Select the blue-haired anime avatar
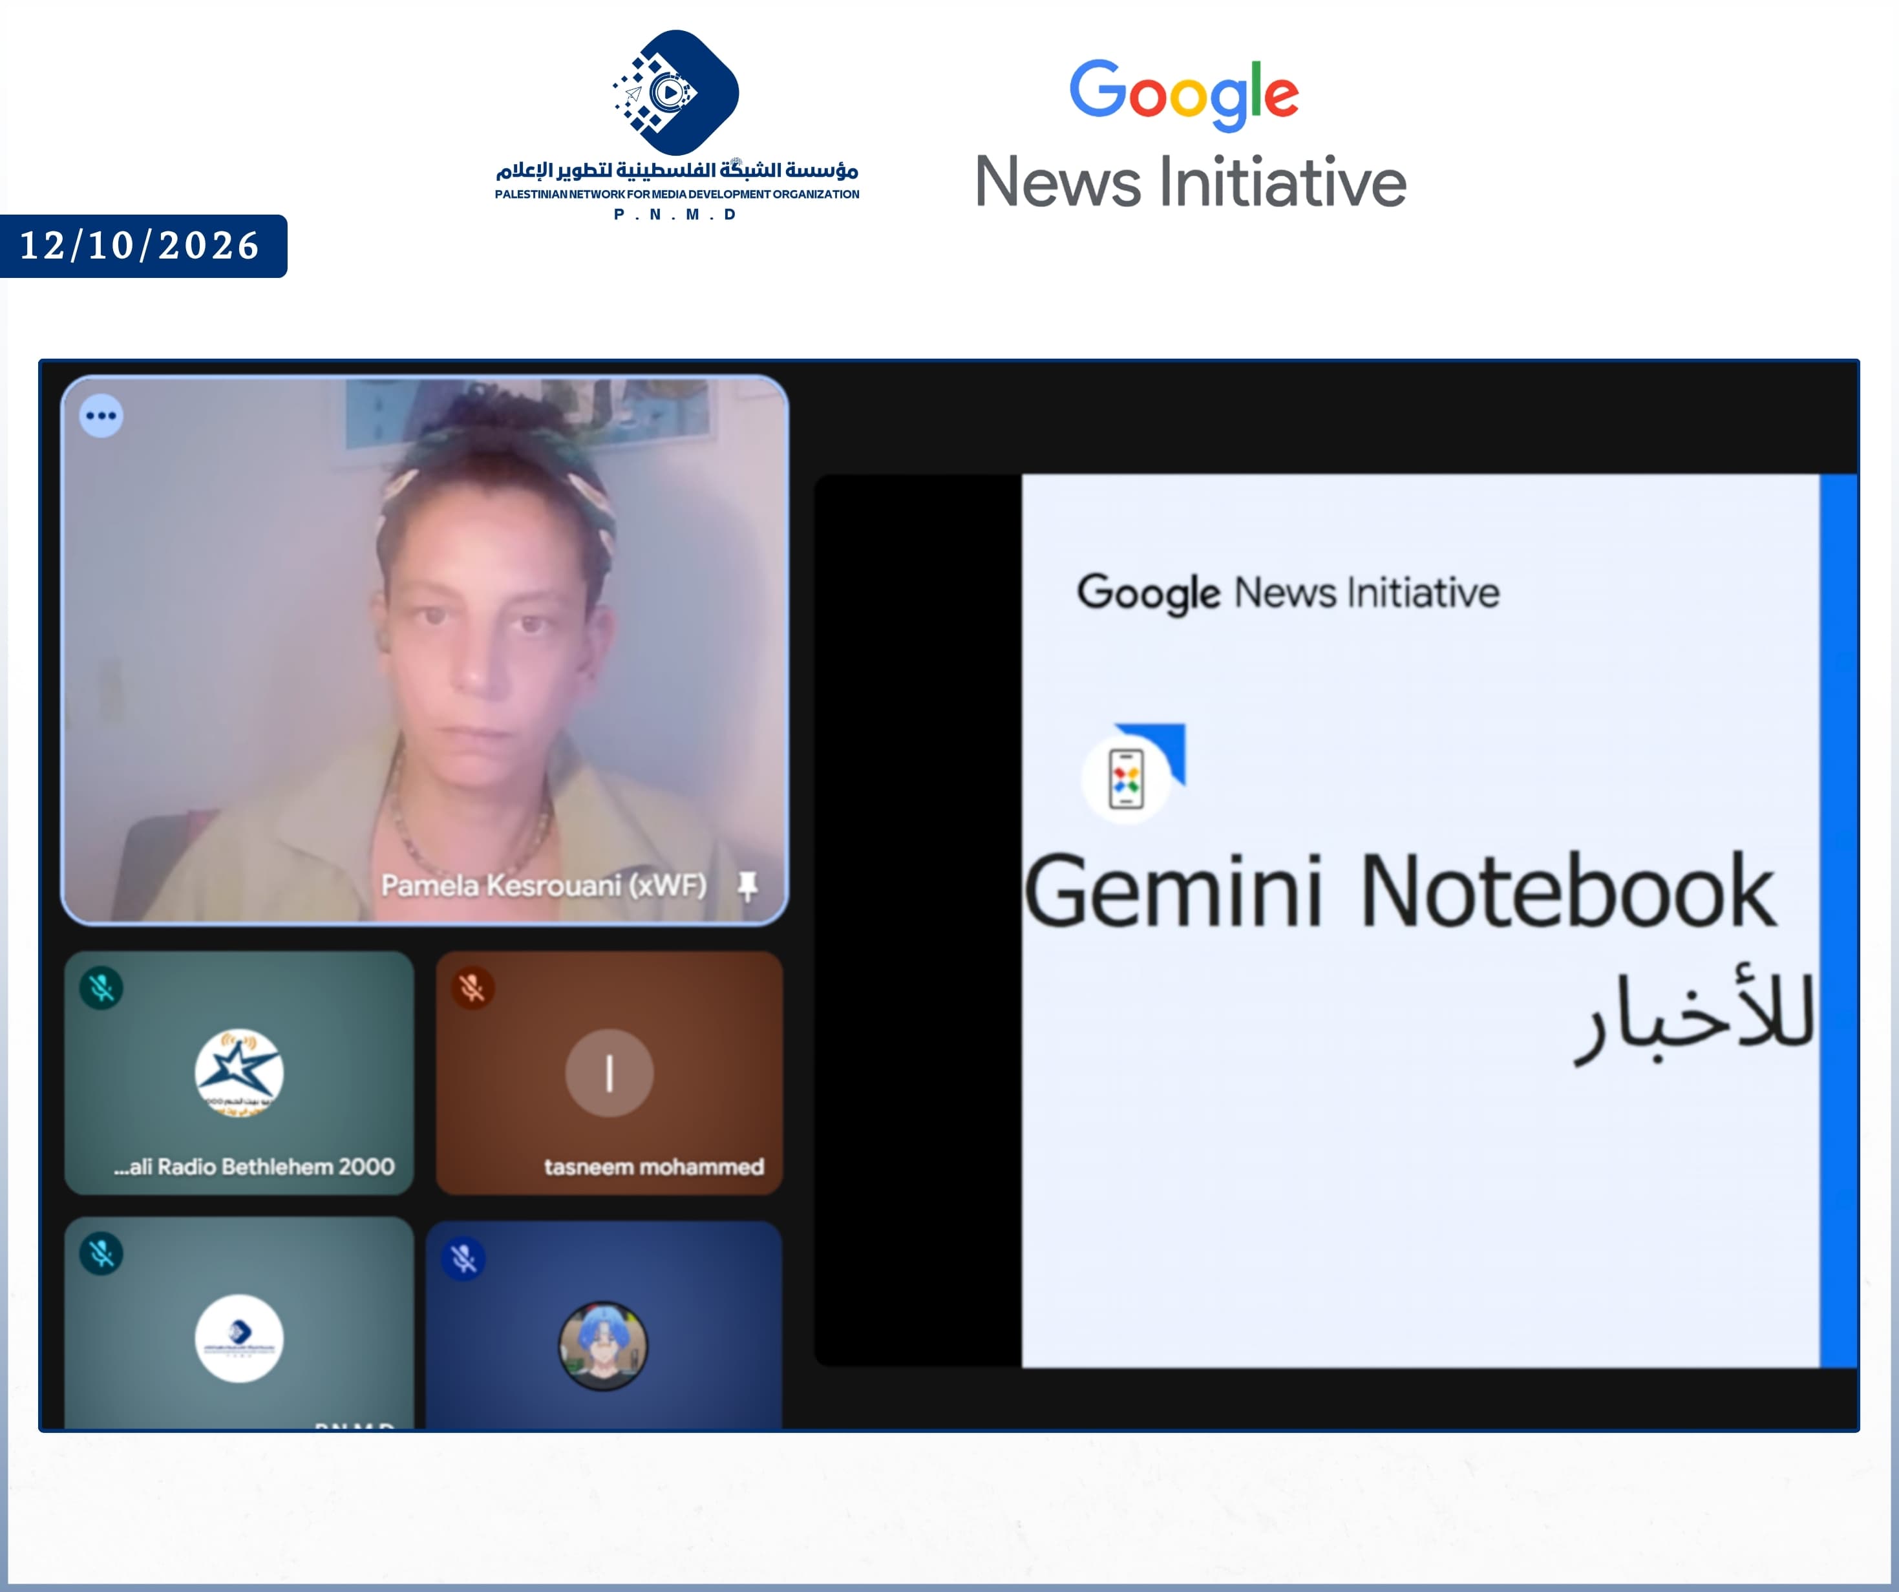The image size is (1899, 1592). 603,1346
